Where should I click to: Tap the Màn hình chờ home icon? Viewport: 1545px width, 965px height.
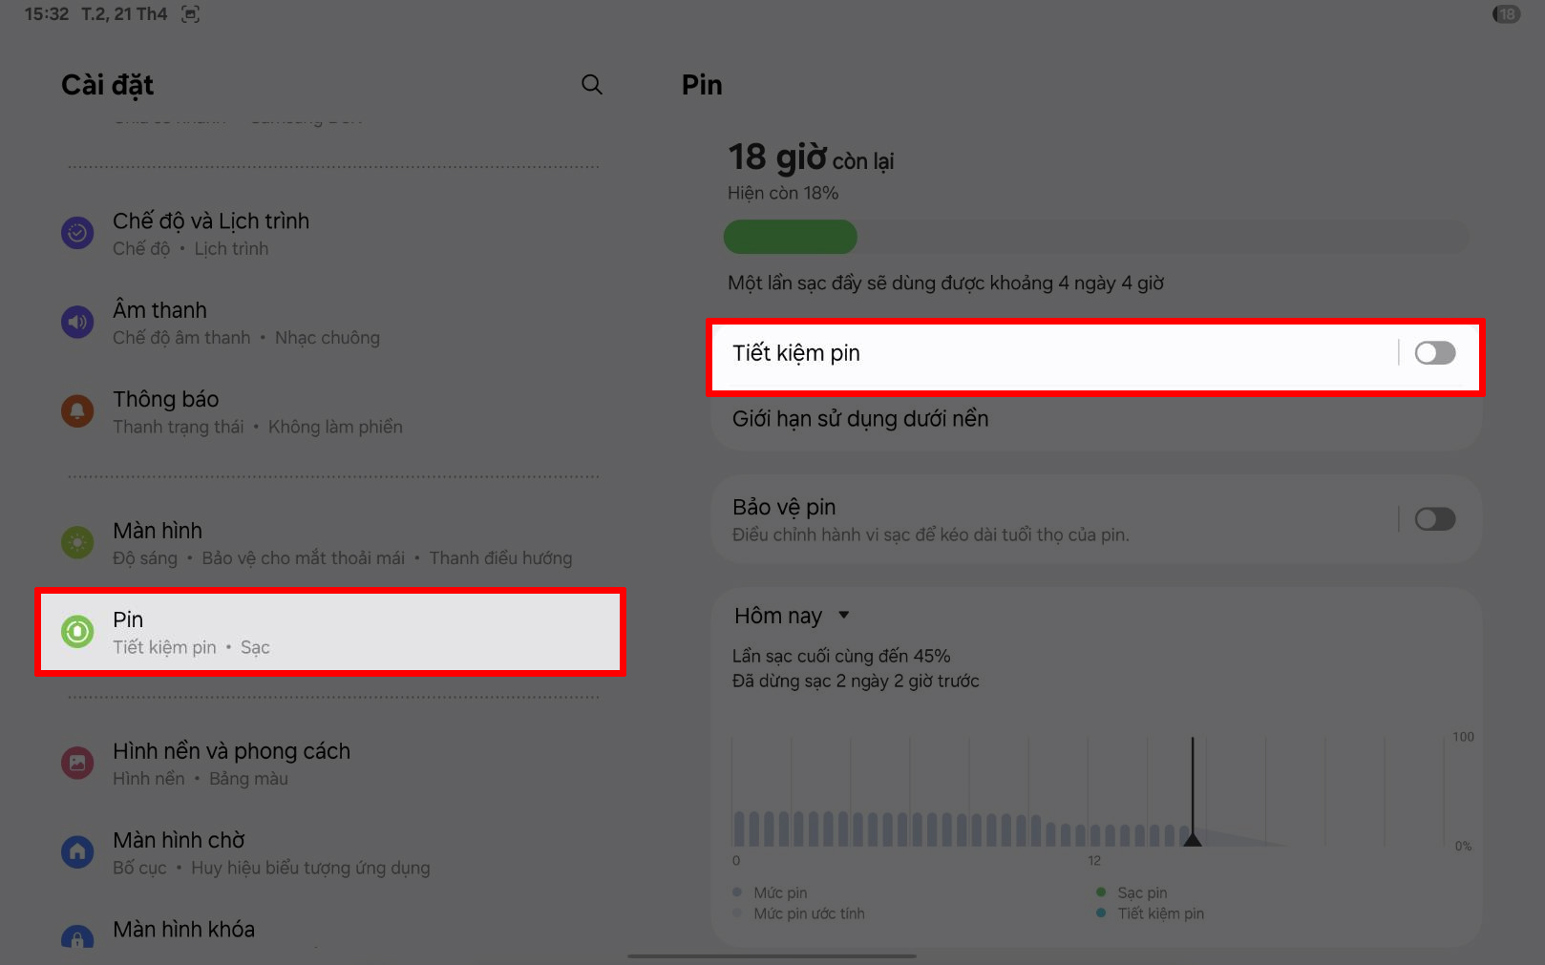(77, 851)
